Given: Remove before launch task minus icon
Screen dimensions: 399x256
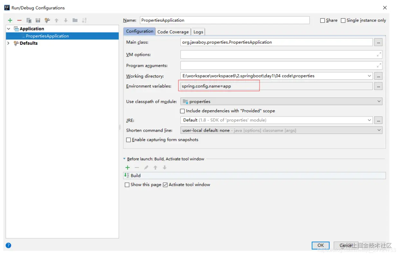Looking at the screenshot, I should 137,167.
